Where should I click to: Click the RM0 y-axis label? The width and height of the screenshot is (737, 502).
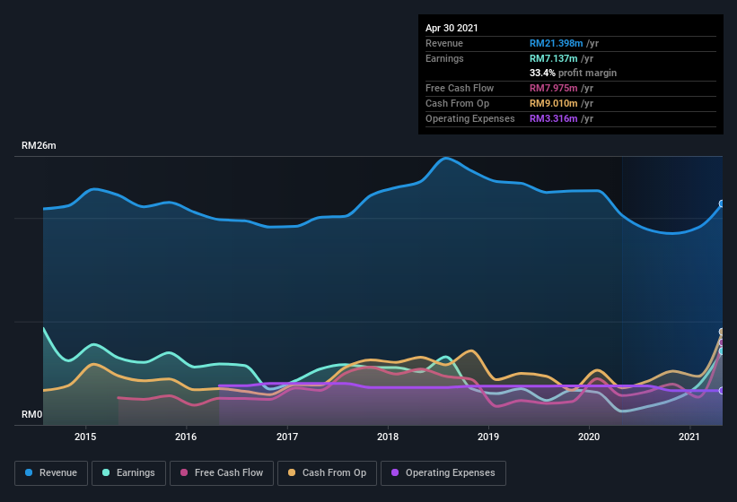point(32,415)
